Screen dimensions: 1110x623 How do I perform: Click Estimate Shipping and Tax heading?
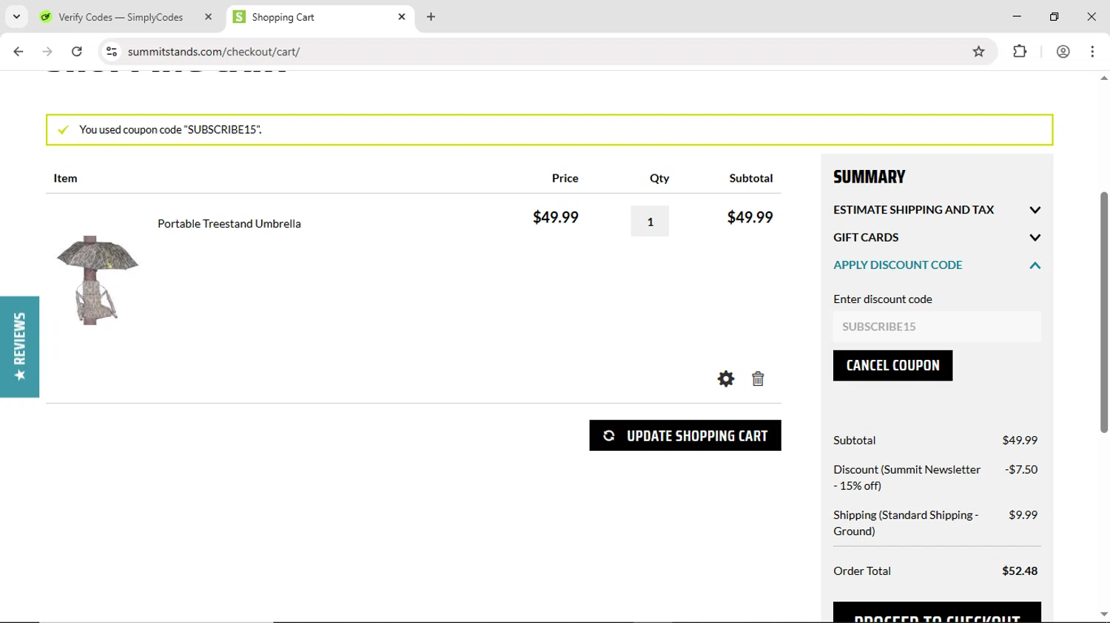pyautogui.click(x=913, y=210)
